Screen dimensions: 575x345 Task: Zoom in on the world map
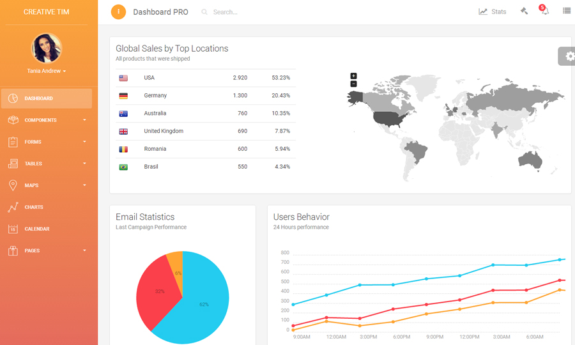point(353,76)
